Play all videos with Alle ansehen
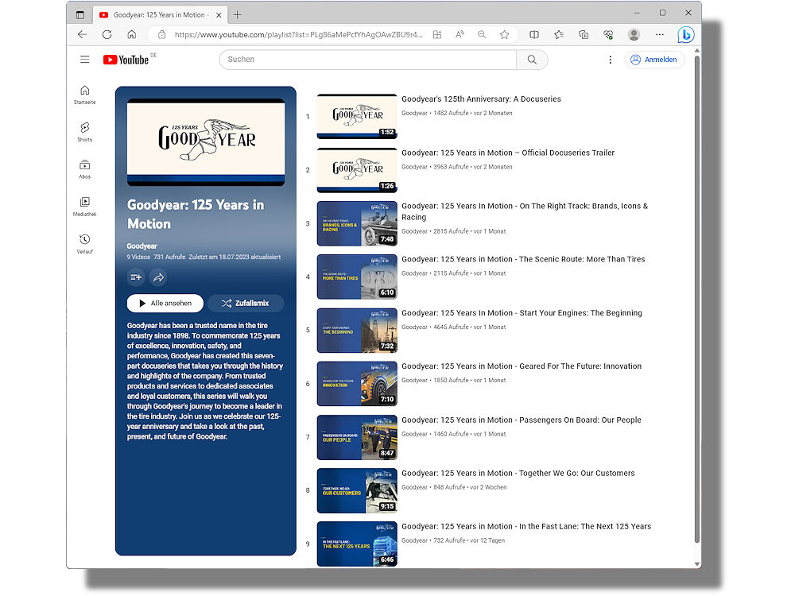The image size is (795, 596). pos(165,303)
